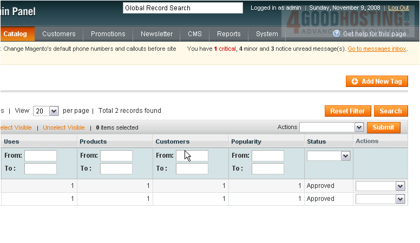The height and width of the screenshot is (243, 420).
Task: Follow the 'Go to messages inbox' link
Action: [377, 49]
